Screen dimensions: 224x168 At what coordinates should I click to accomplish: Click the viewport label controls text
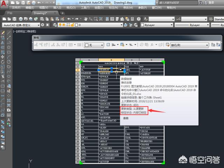pyautogui.click(x=24, y=31)
